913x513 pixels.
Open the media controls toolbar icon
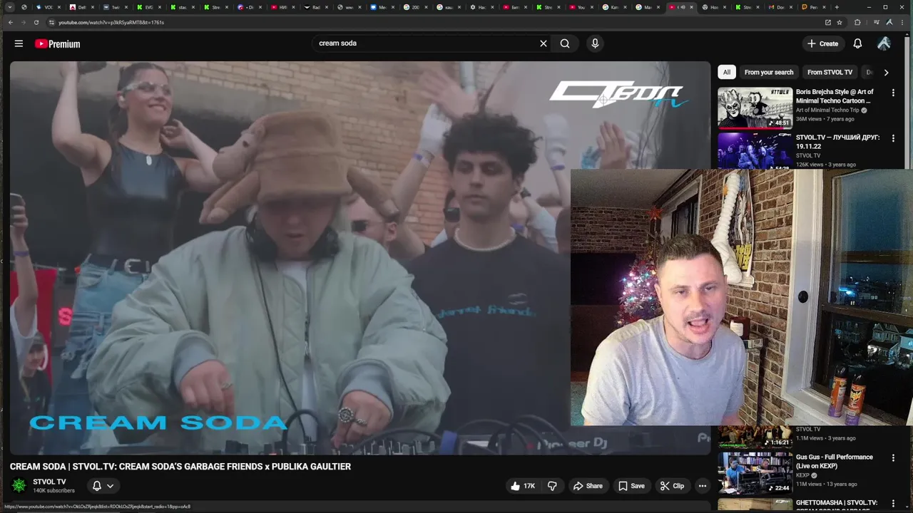coord(876,22)
